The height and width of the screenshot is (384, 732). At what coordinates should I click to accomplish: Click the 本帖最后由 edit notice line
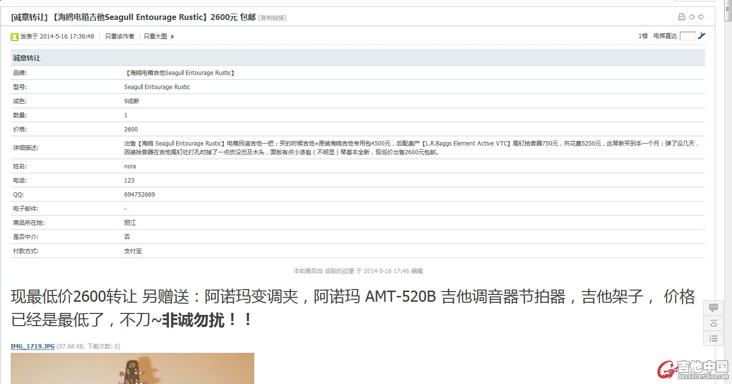358,271
